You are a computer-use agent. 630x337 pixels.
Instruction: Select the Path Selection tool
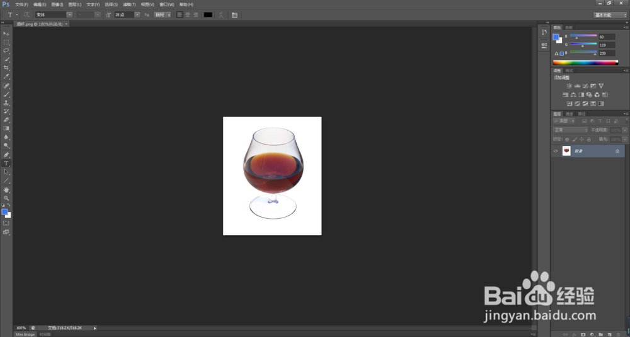(6, 172)
